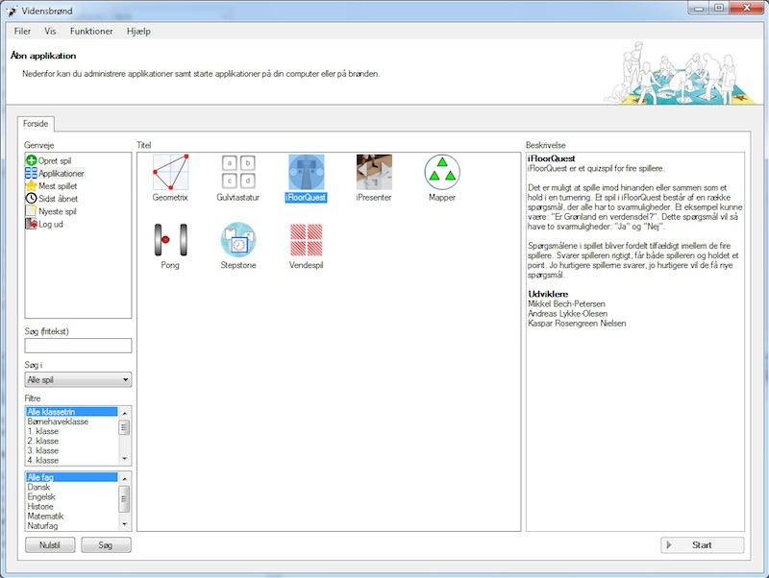Open the Stepstone application icon
Image resolution: width=769 pixels, height=578 pixels.
238,240
